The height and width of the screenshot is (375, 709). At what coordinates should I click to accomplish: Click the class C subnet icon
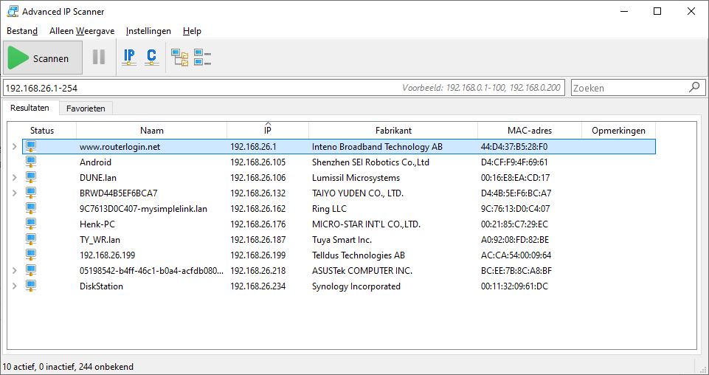(151, 58)
